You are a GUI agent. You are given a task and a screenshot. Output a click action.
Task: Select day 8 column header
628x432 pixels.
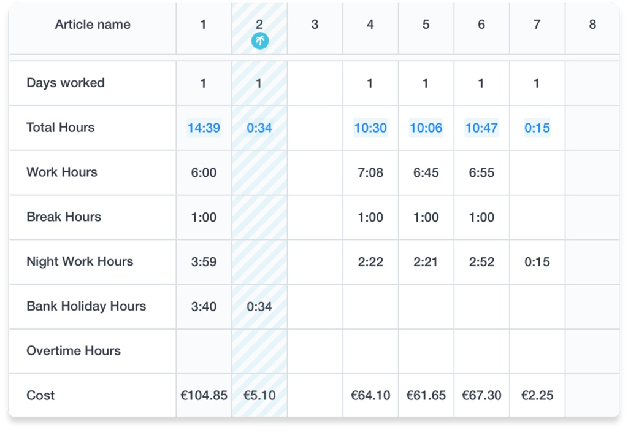[592, 25]
